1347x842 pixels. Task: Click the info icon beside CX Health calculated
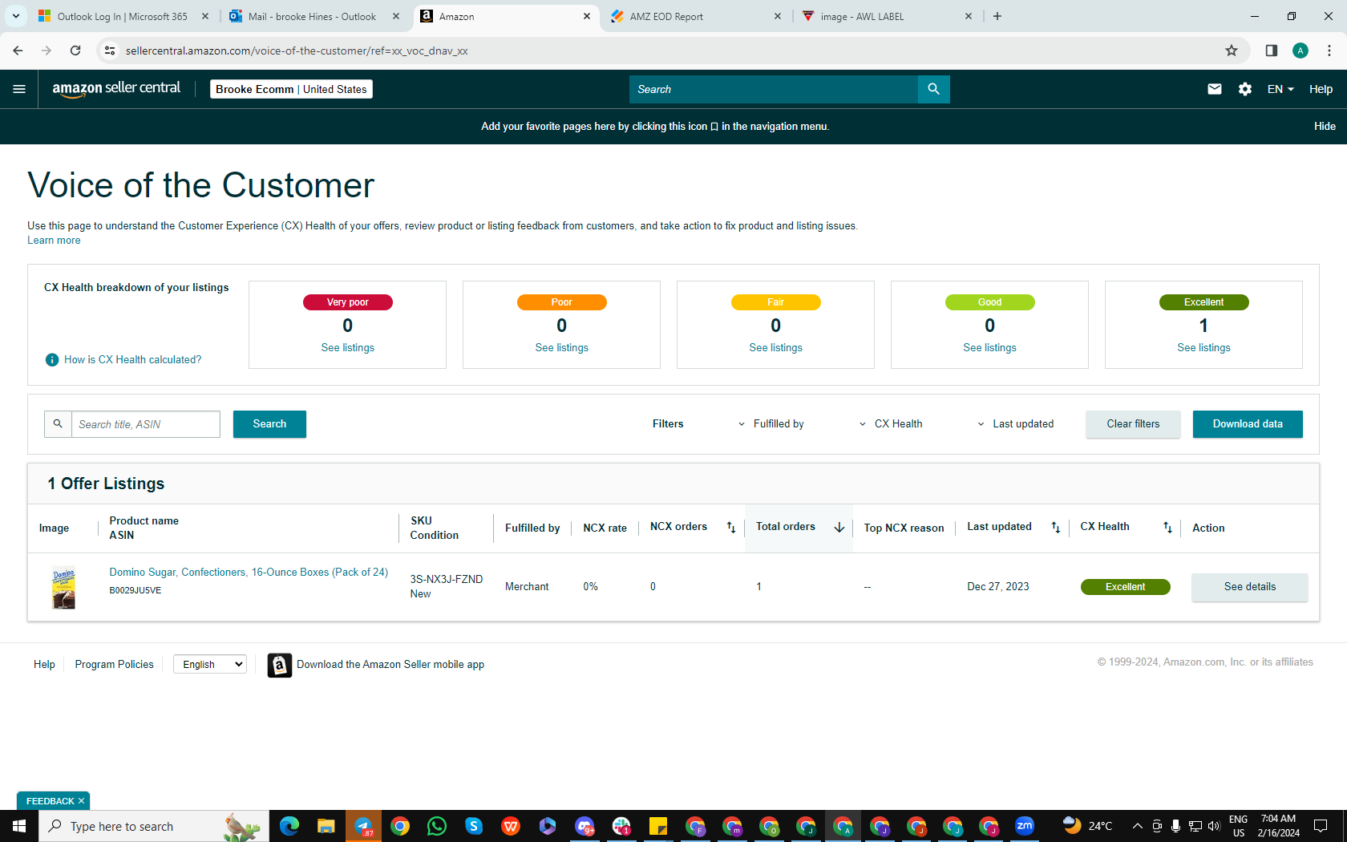point(52,360)
